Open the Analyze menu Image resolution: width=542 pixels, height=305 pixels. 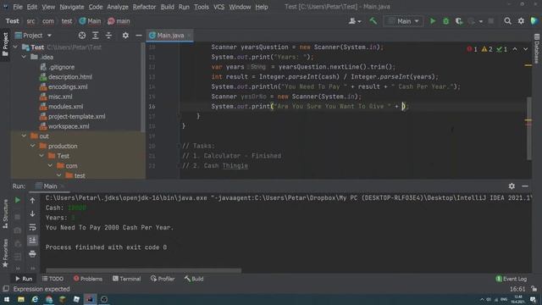point(118,7)
